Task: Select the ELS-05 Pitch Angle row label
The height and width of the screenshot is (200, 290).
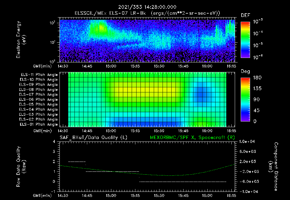Action: (x=39, y=105)
